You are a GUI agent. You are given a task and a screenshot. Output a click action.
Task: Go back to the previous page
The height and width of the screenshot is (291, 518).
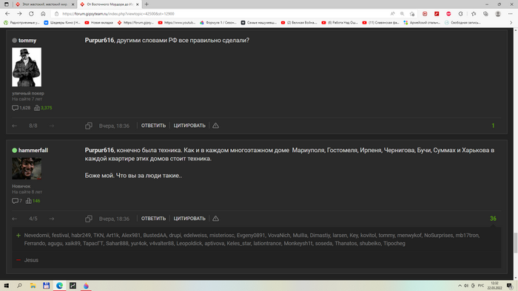7,14
